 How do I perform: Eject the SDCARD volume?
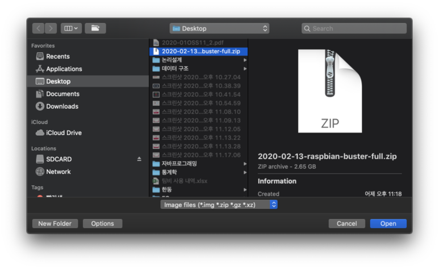139,159
